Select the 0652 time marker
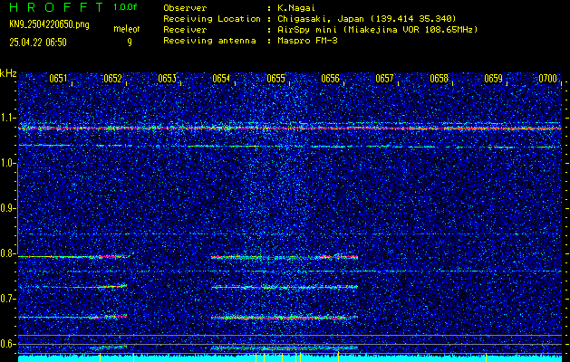 pos(112,79)
